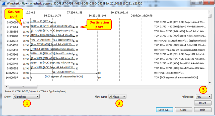The width and height of the screenshot is (215, 116).
Task: Click the Wireshark fin icon in title bar
Action: coord(4,3)
